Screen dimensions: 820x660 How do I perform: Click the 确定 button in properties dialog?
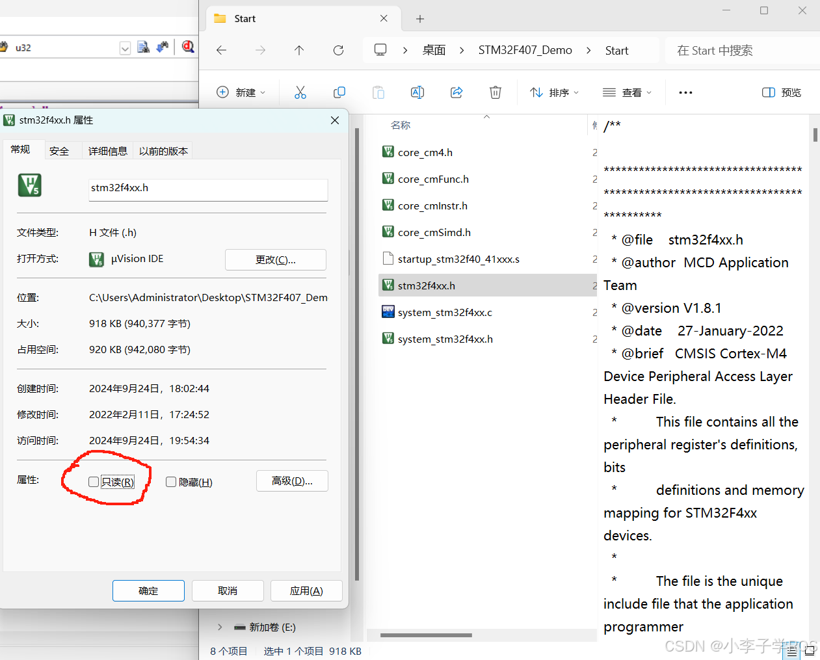148,590
